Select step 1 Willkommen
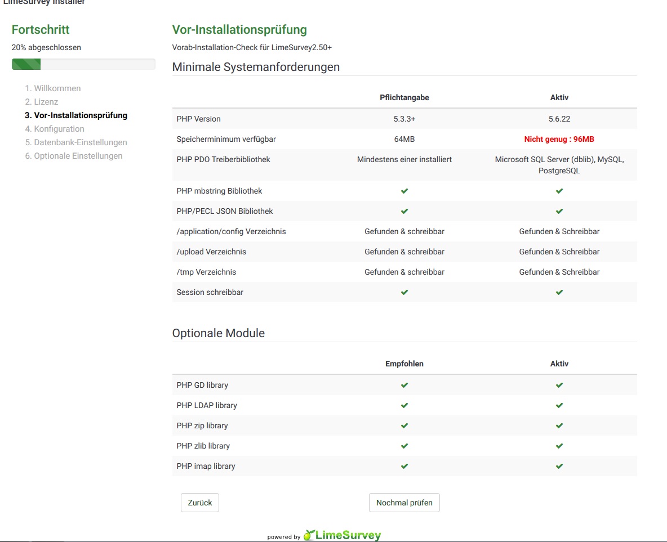This screenshot has height=542, width=667. coord(57,88)
